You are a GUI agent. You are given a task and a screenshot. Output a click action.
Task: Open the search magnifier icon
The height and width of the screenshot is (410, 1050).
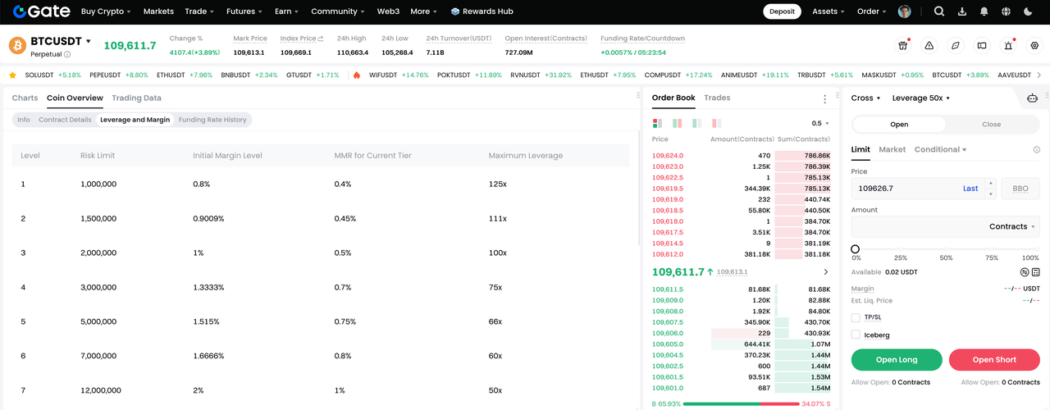pyautogui.click(x=939, y=11)
